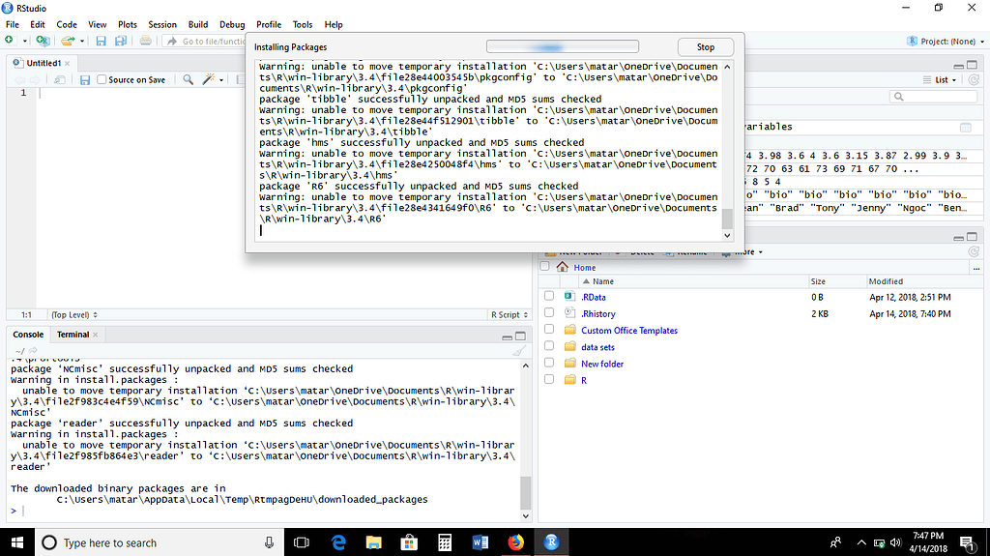Open the File menu

pyautogui.click(x=12, y=24)
